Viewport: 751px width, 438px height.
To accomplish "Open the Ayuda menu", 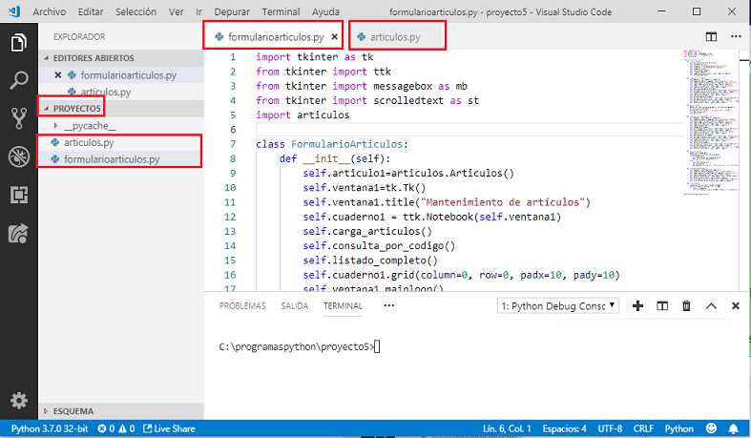I will 325,11.
